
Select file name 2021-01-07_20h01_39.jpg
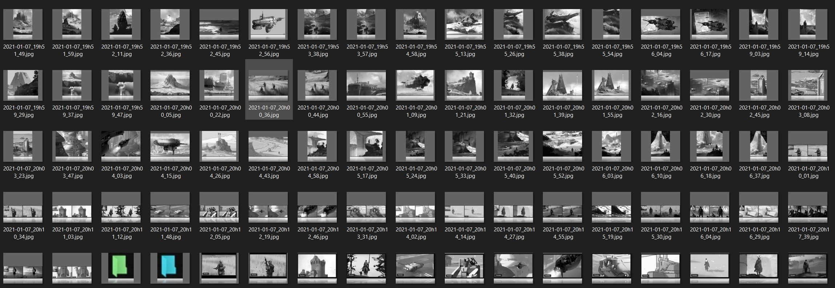[564, 111]
